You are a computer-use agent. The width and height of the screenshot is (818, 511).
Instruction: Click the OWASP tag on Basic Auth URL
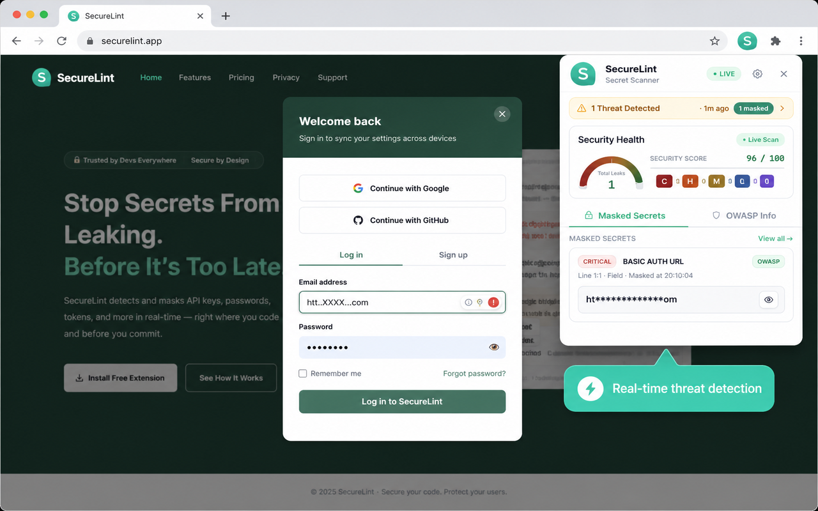[x=768, y=261]
